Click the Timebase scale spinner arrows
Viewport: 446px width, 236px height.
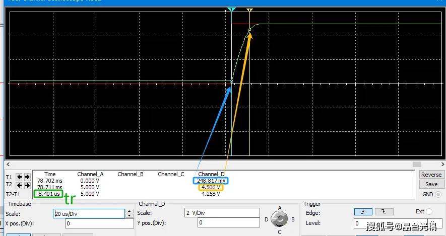click(129, 214)
